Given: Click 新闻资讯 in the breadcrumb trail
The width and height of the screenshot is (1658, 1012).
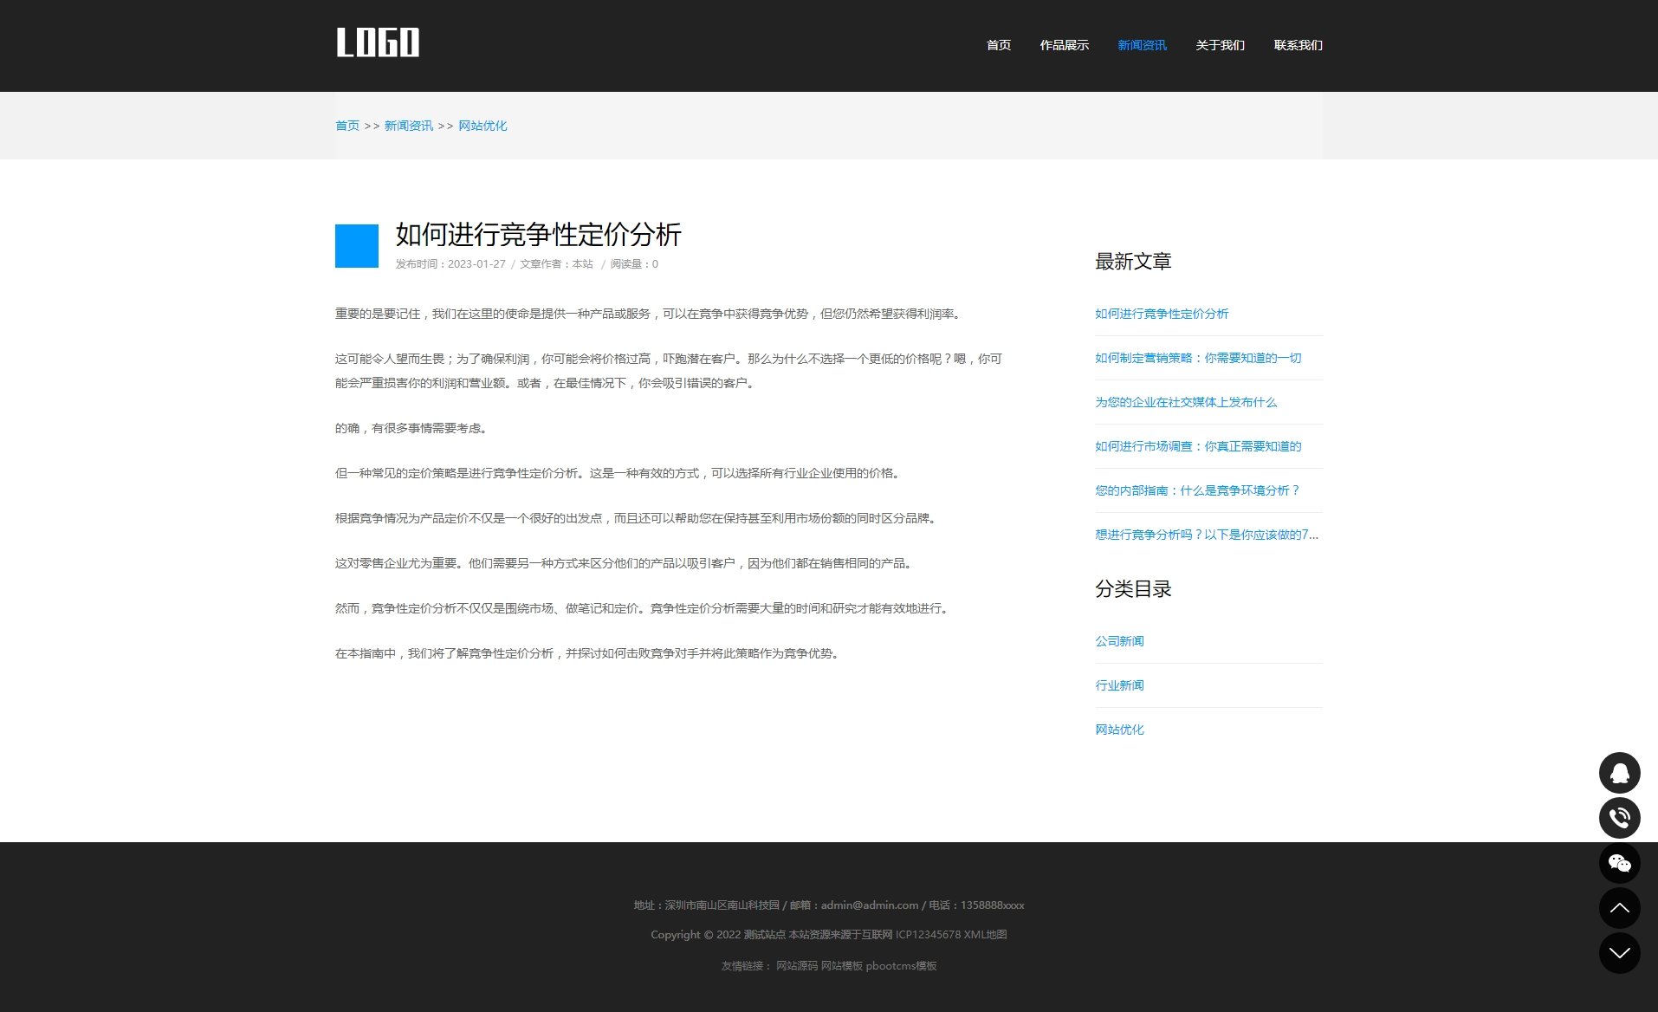Looking at the screenshot, I should (x=407, y=126).
